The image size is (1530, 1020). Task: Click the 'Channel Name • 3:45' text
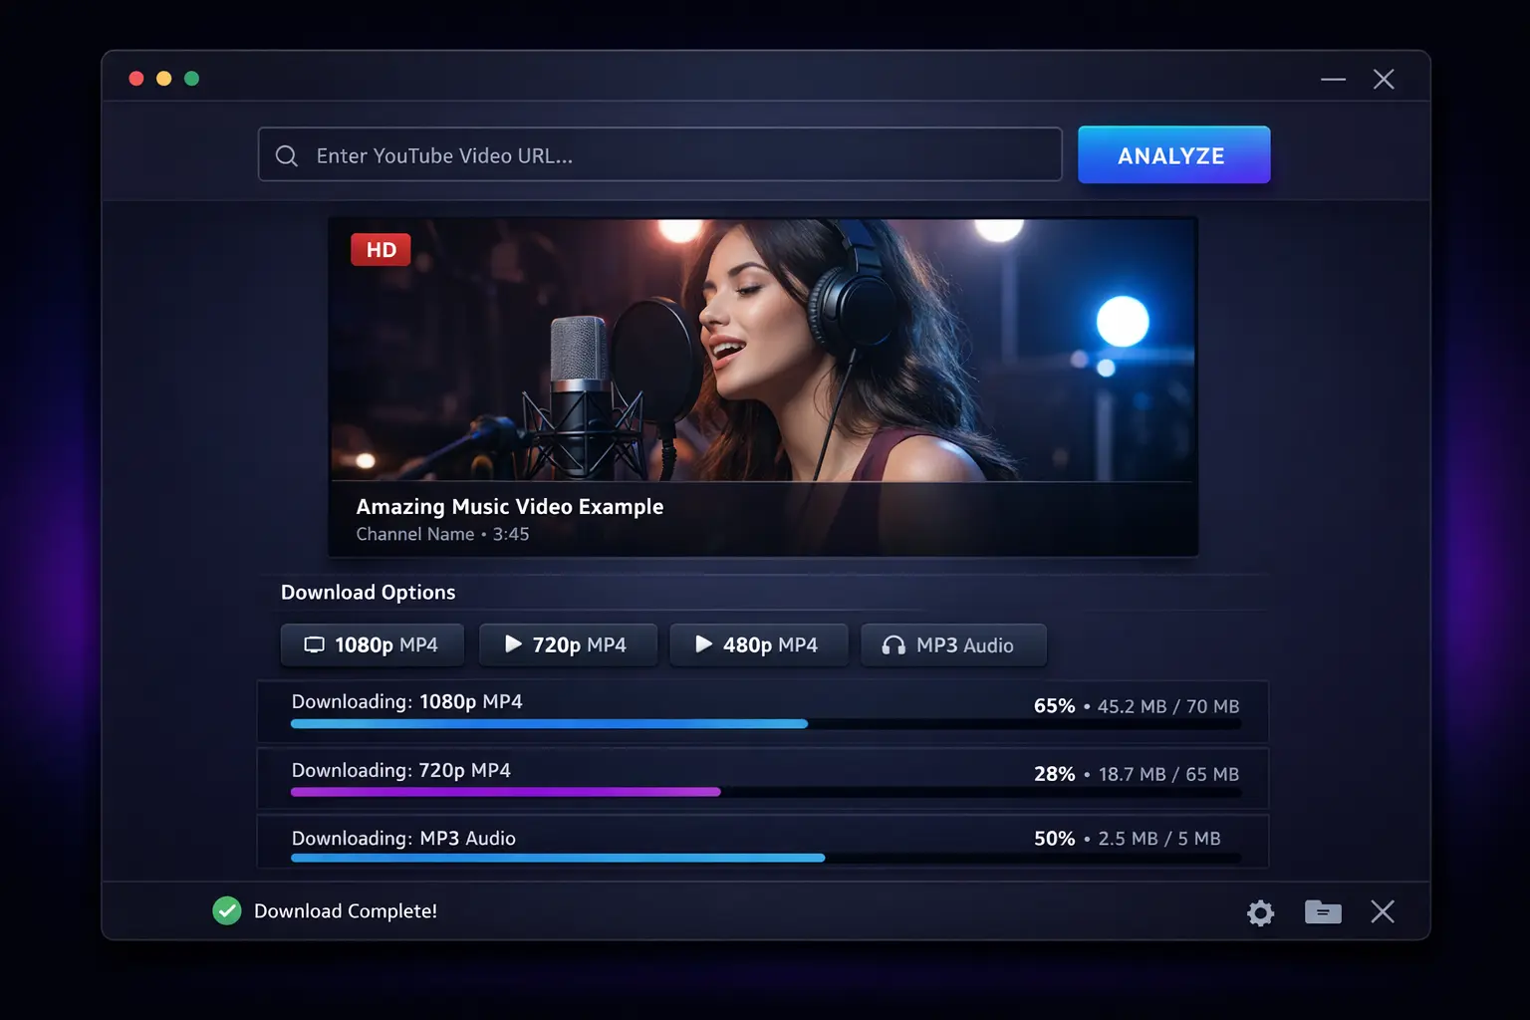click(442, 534)
